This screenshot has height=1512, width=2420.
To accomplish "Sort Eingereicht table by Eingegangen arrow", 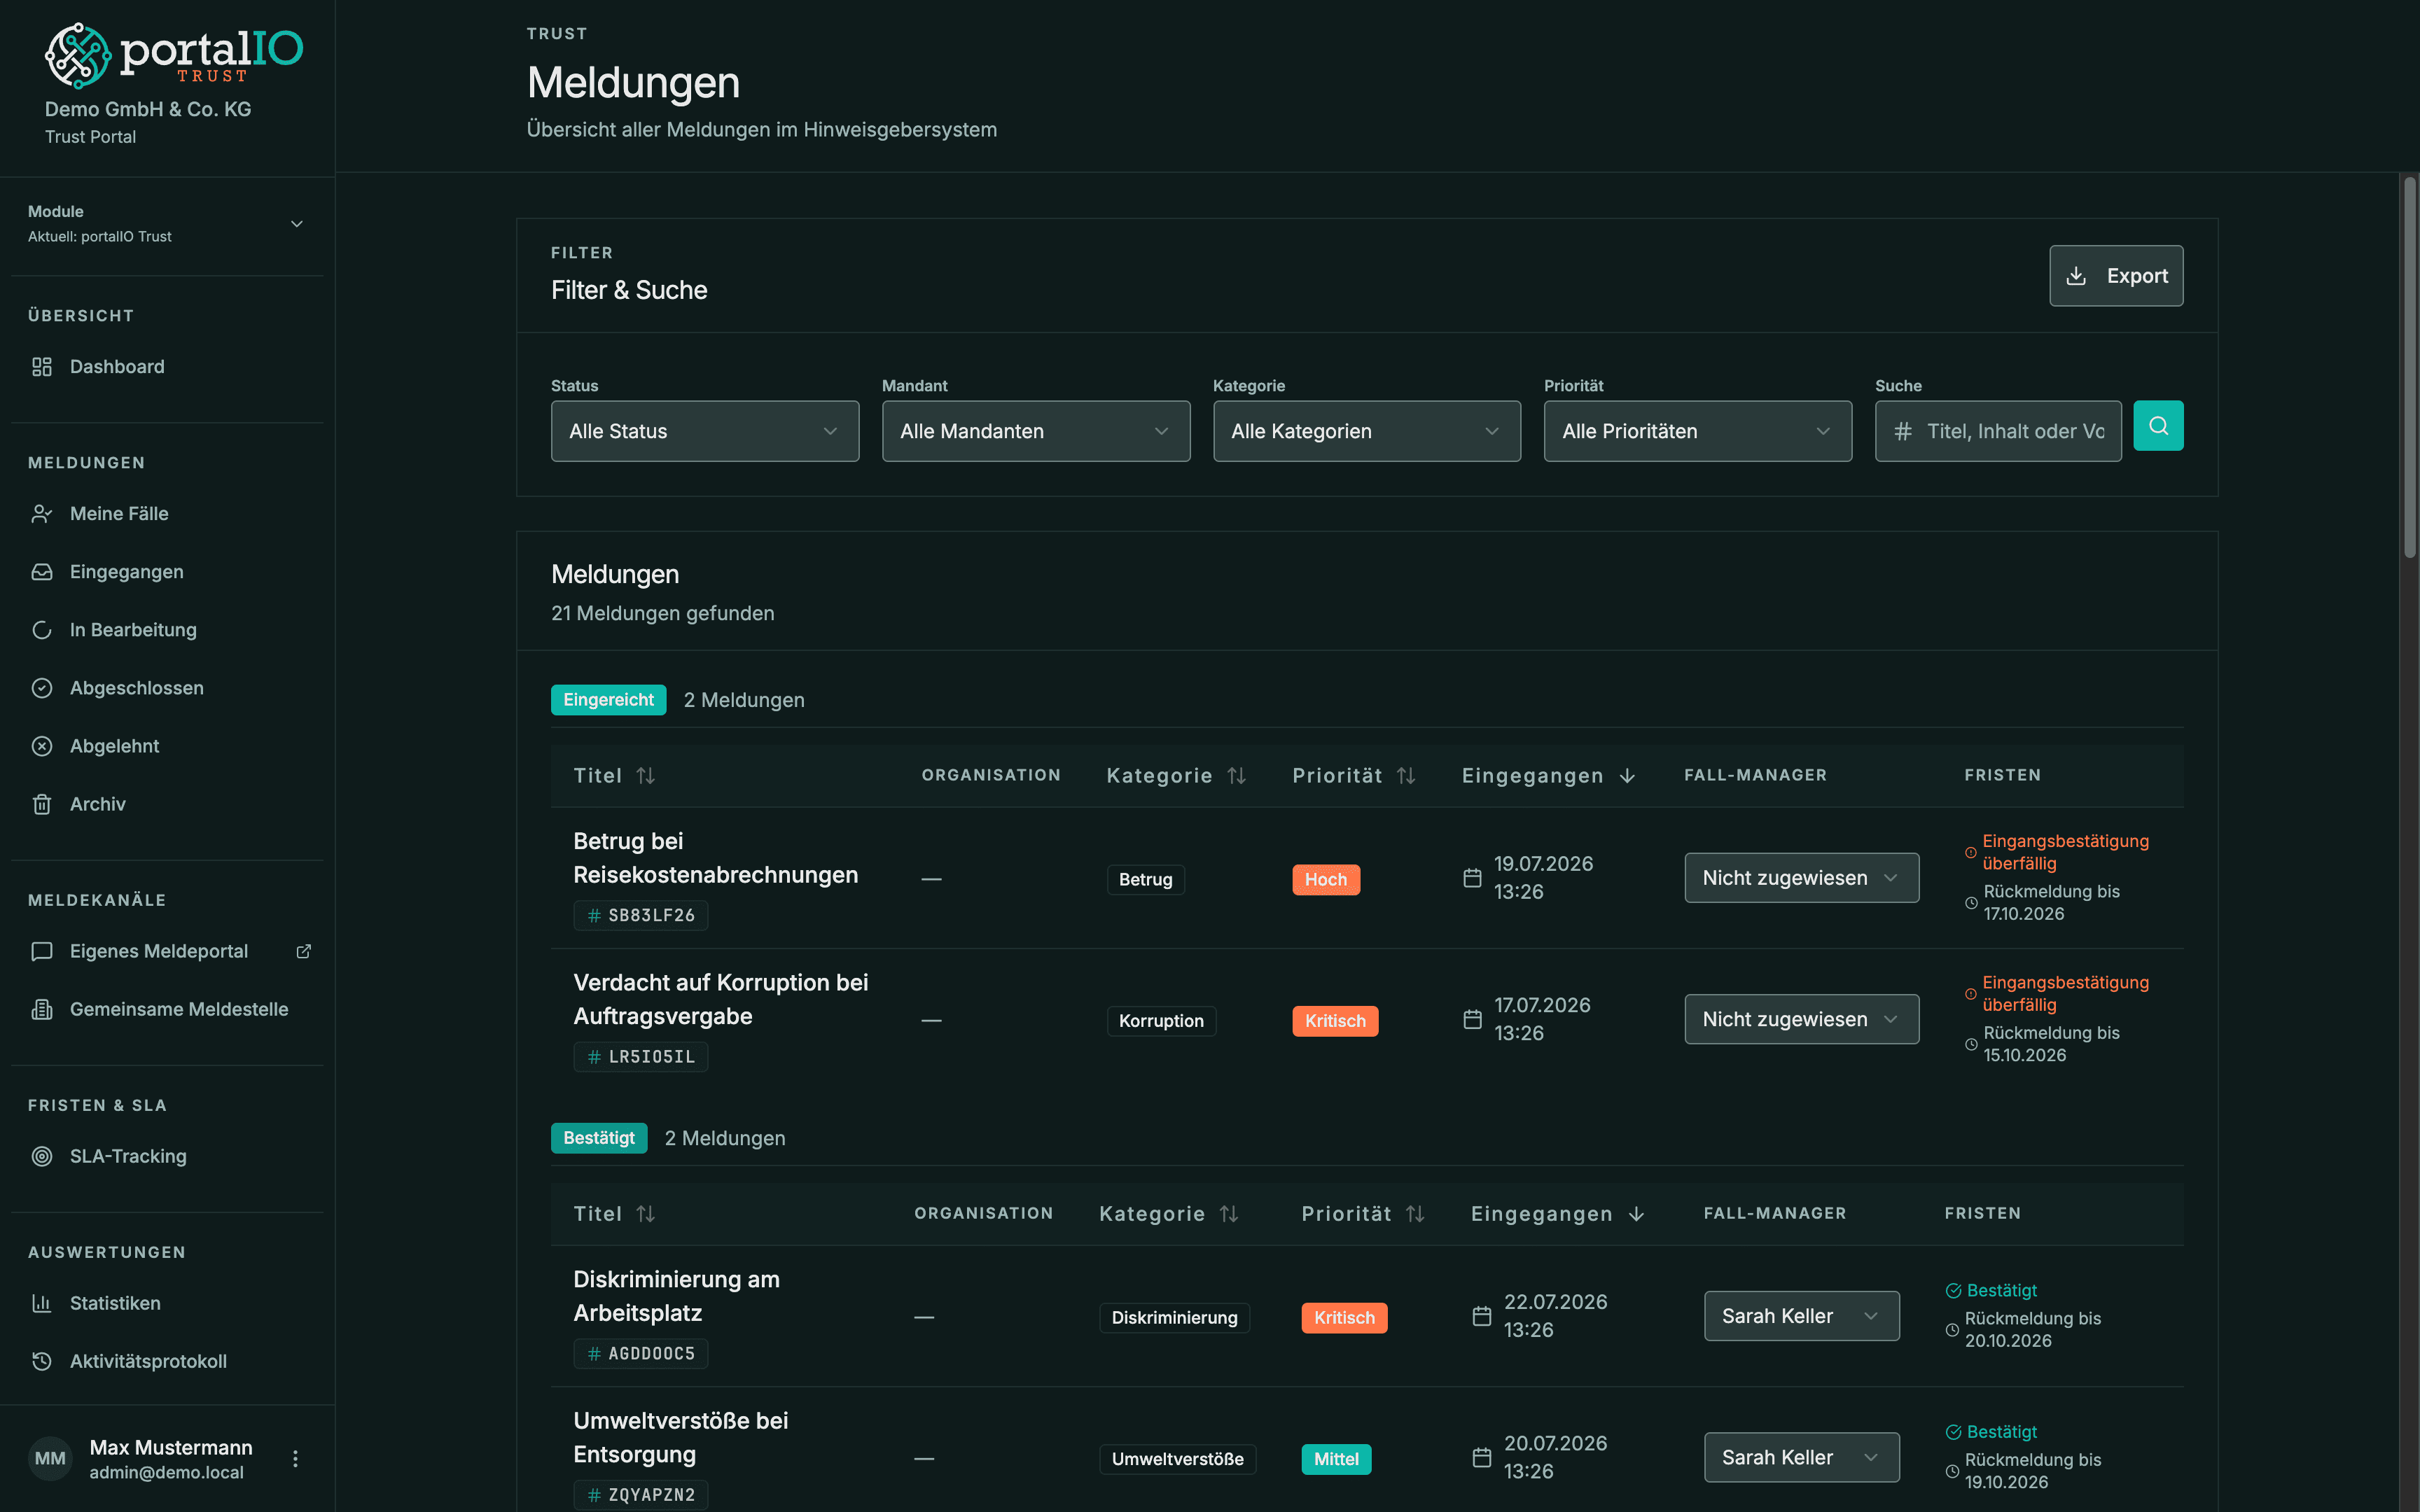I will click(x=1627, y=776).
